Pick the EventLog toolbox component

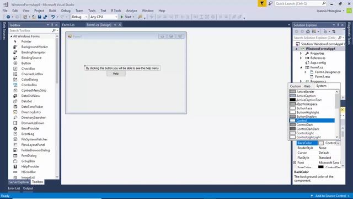coord(28,134)
